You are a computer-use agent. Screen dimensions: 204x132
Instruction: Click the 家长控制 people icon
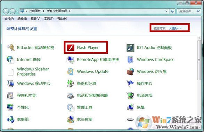(x=71, y=119)
